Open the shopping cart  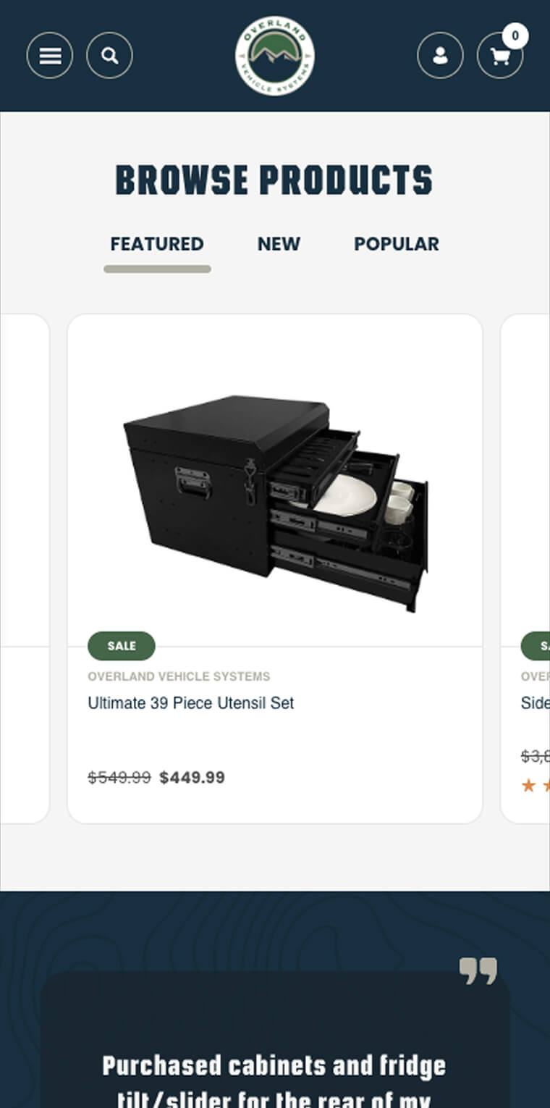tap(499, 56)
